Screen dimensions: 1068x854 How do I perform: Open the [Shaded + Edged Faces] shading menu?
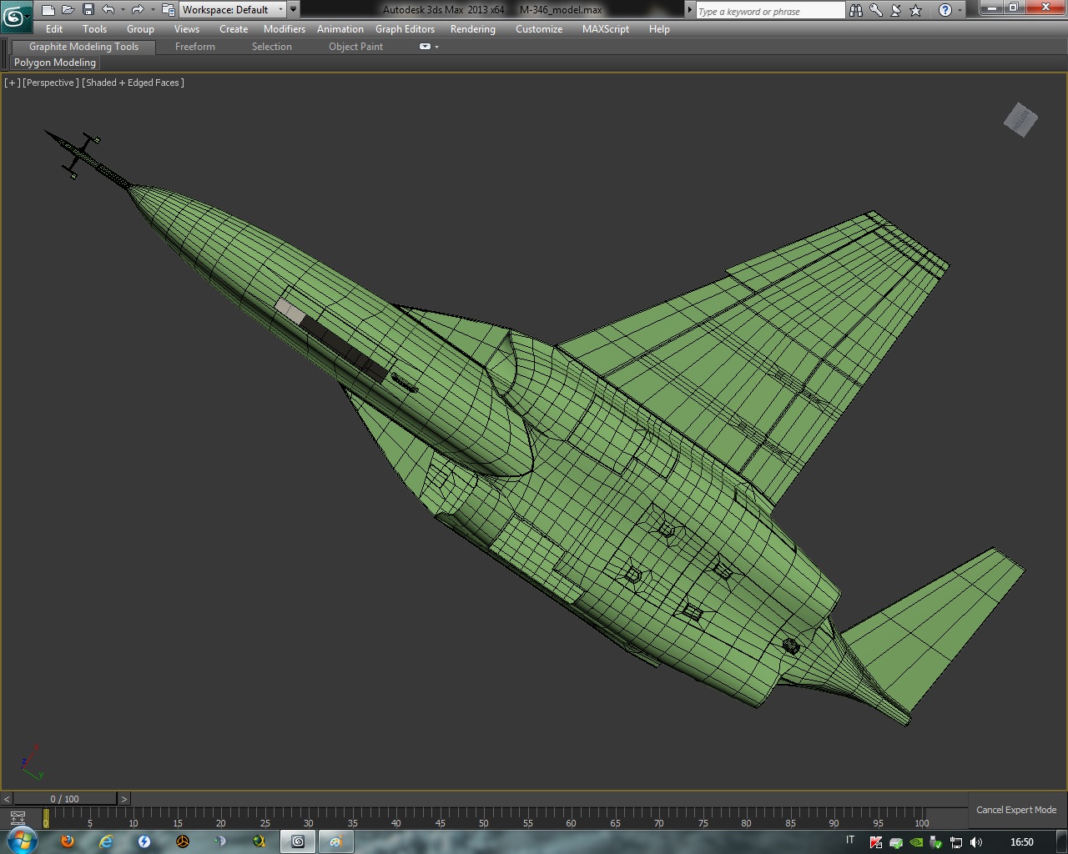click(x=133, y=83)
